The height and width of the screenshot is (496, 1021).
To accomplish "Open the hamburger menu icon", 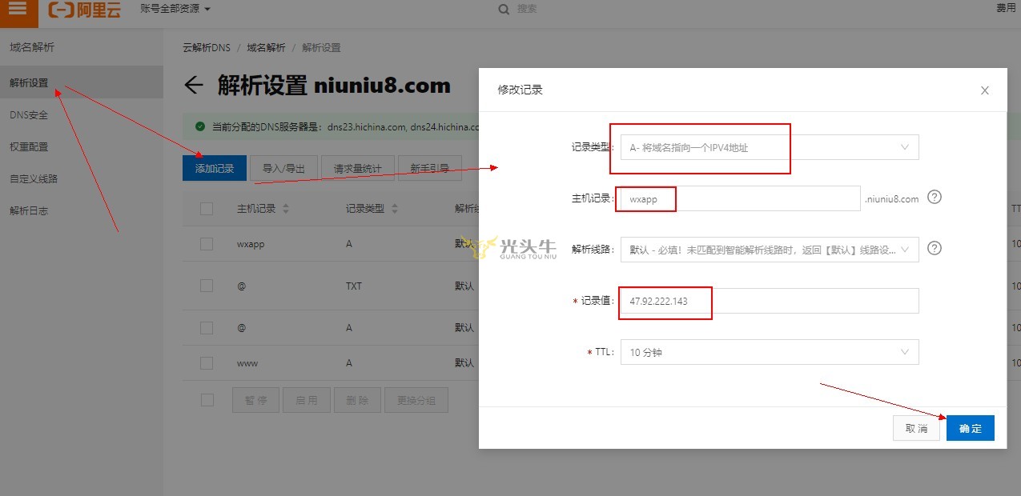I will coord(18,10).
